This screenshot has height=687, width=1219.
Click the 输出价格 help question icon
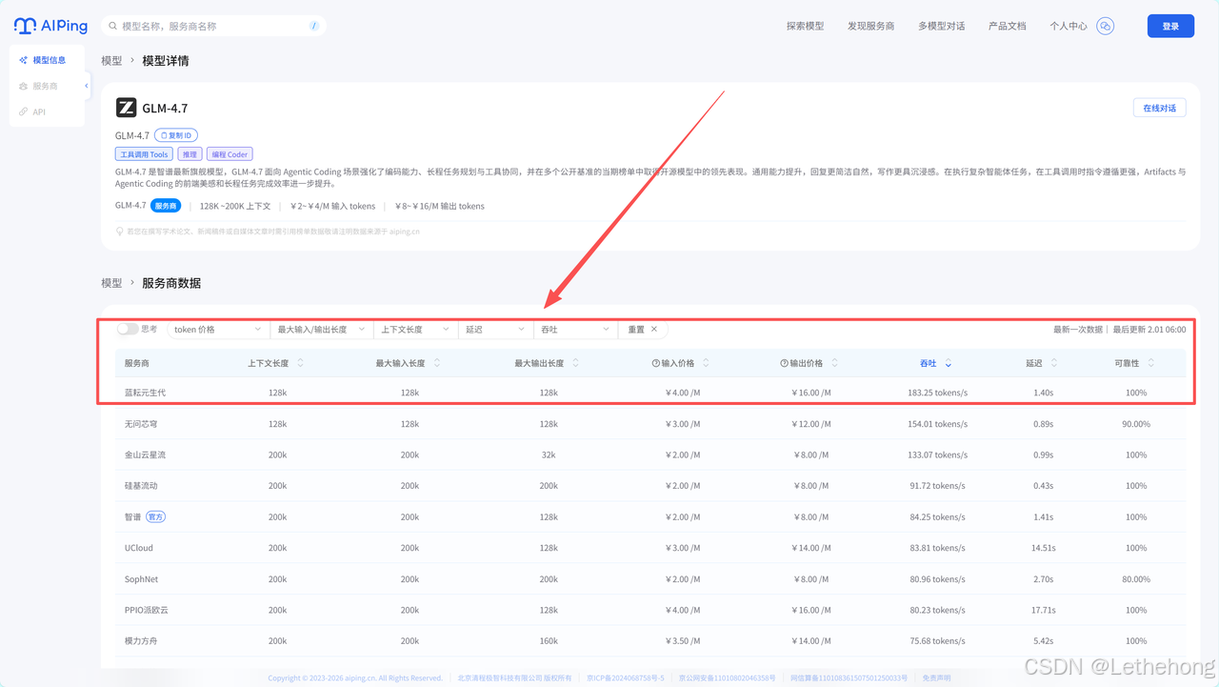click(784, 363)
